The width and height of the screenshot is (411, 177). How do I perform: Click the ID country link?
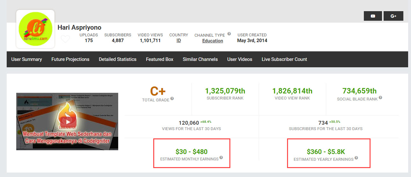point(179,41)
